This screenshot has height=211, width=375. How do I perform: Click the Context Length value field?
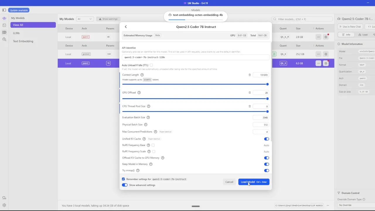[x=261, y=75]
